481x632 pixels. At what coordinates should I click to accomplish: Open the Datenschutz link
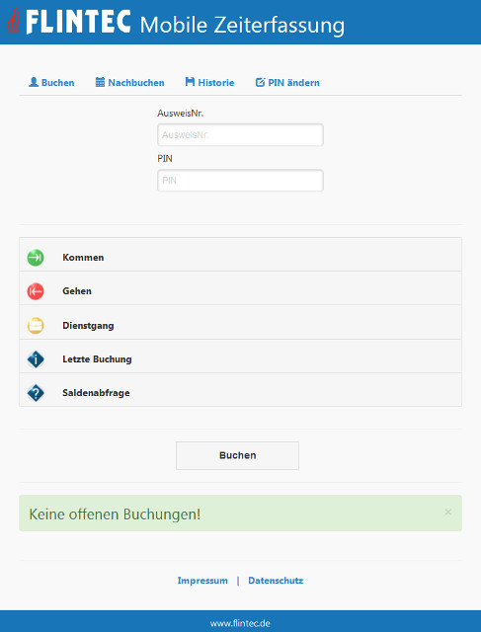tap(276, 581)
